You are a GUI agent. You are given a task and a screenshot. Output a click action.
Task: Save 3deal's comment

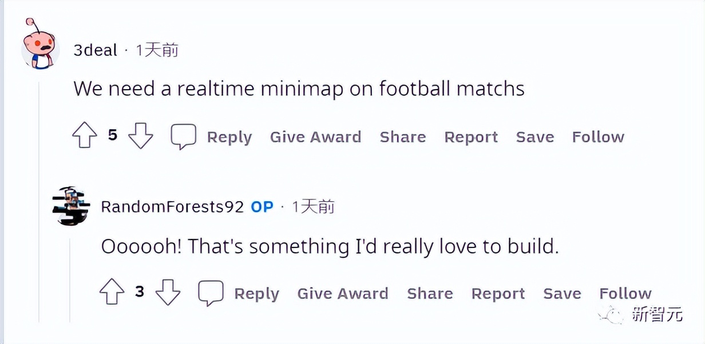tap(534, 137)
